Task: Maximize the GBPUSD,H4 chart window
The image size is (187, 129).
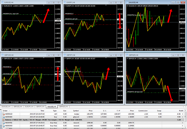Action: point(54,55)
